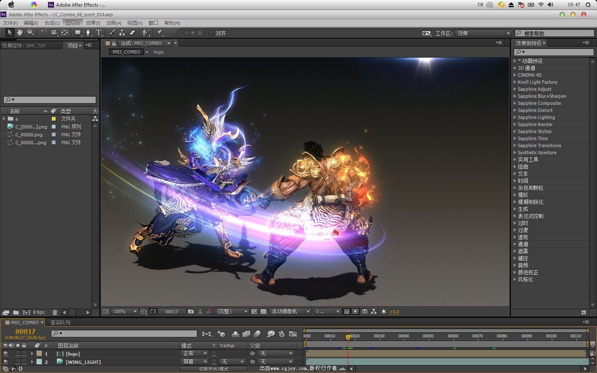
Task: Toggle the transparency grid icon
Action: click(x=263, y=312)
